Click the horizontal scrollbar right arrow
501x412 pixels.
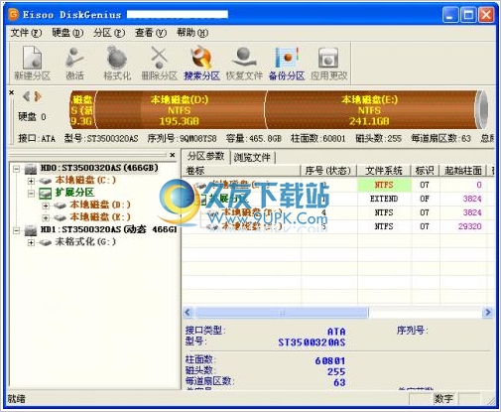click(x=488, y=312)
